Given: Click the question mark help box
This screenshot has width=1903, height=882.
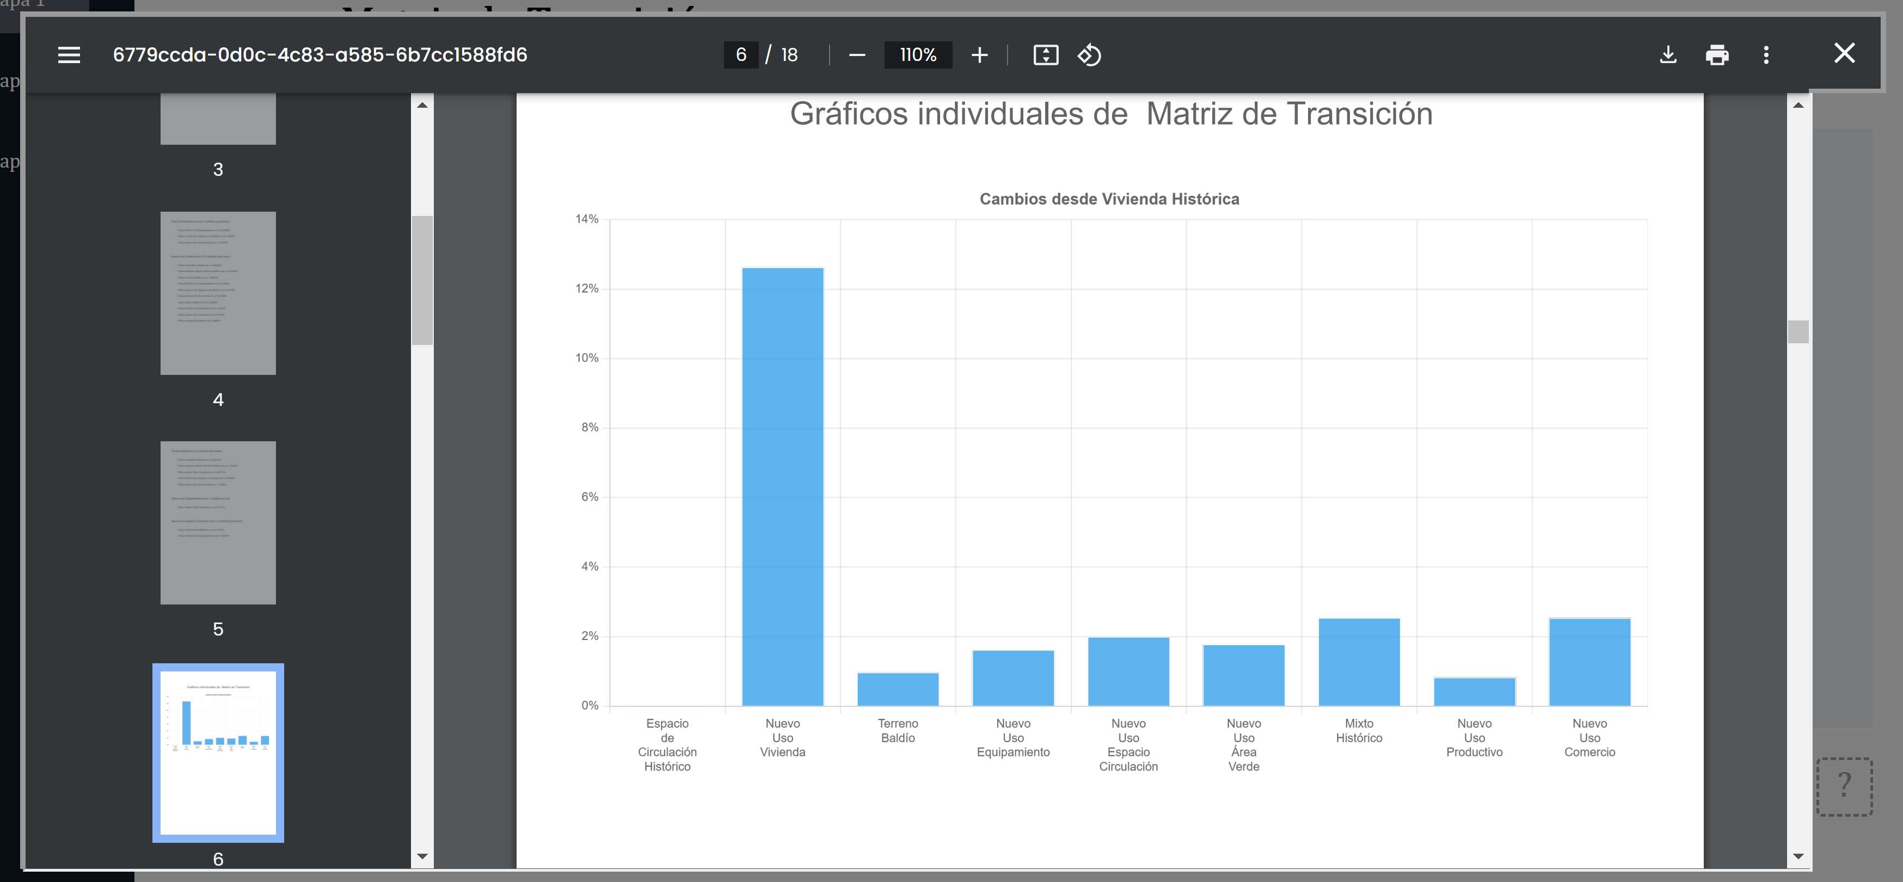Looking at the screenshot, I should pos(1844,786).
